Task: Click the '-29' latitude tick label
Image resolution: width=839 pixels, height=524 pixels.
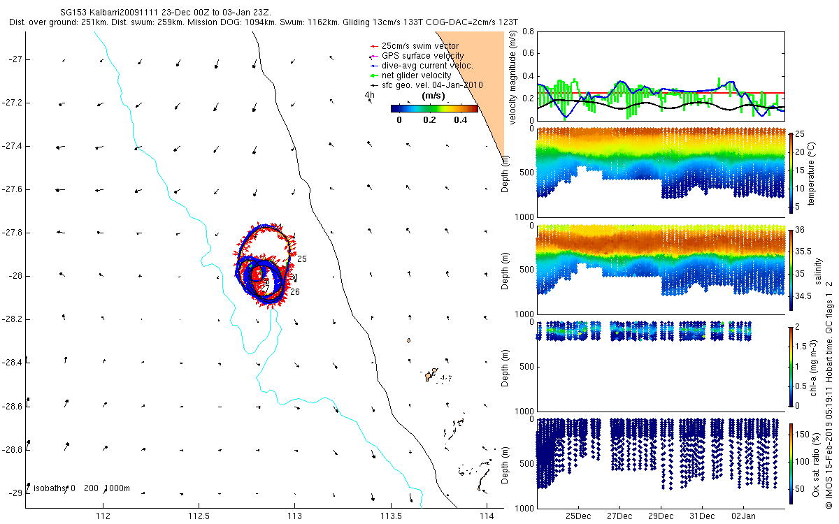Action: pyautogui.click(x=16, y=493)
